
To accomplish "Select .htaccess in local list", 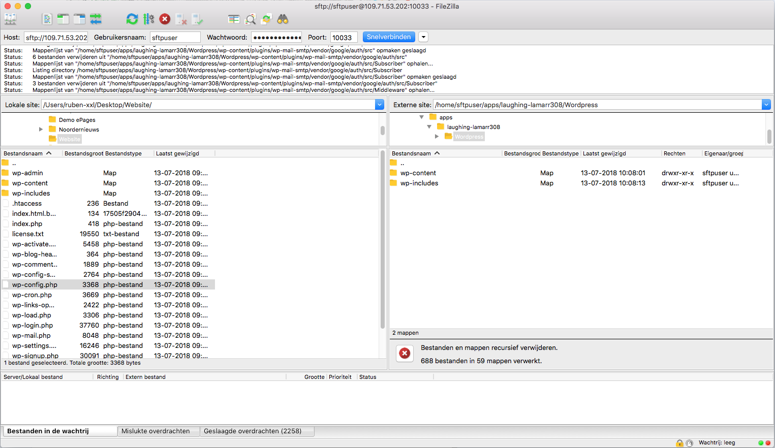I will [108, 204].
